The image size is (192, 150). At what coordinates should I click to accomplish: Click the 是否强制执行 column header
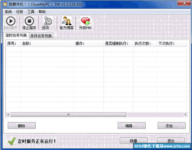(x=118, y=44)
